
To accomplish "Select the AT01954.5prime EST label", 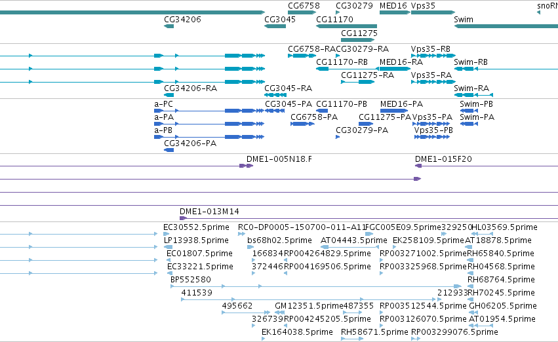I will click(502, 319).
